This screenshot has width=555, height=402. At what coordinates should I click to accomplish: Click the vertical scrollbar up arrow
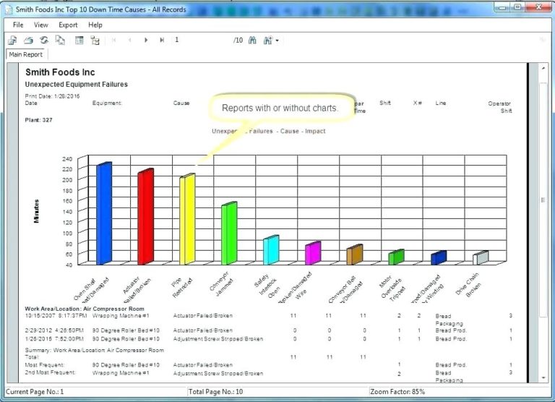543,68
